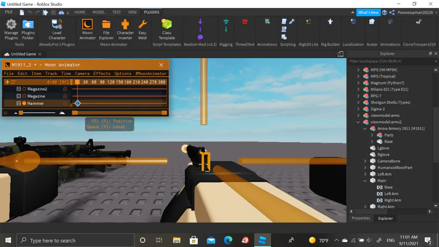
Task: Click the Rigging plugin top icon
Action: (226, 21)
